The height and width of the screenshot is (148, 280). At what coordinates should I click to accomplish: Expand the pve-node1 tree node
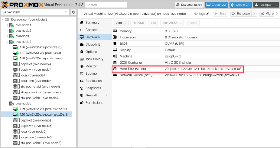click(7, 25)
